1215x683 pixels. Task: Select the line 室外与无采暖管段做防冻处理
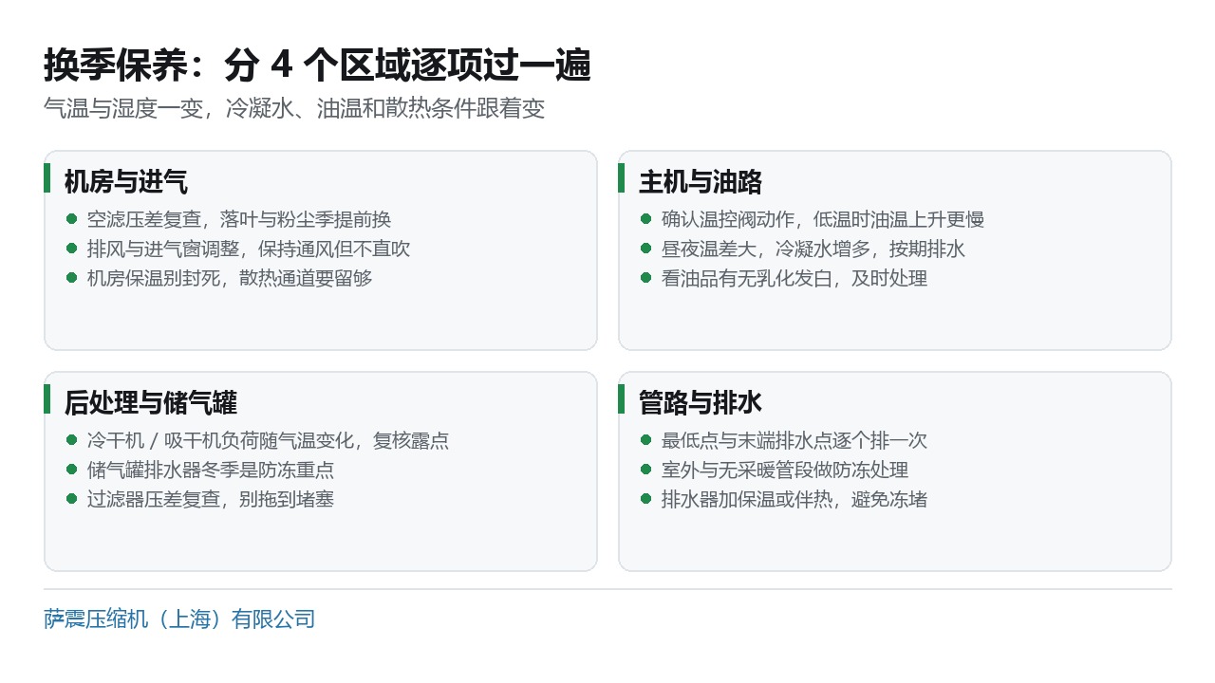pyautogui.click(x=785, y=470)
